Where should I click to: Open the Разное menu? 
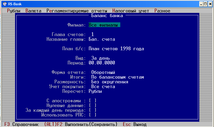(162, 11)
